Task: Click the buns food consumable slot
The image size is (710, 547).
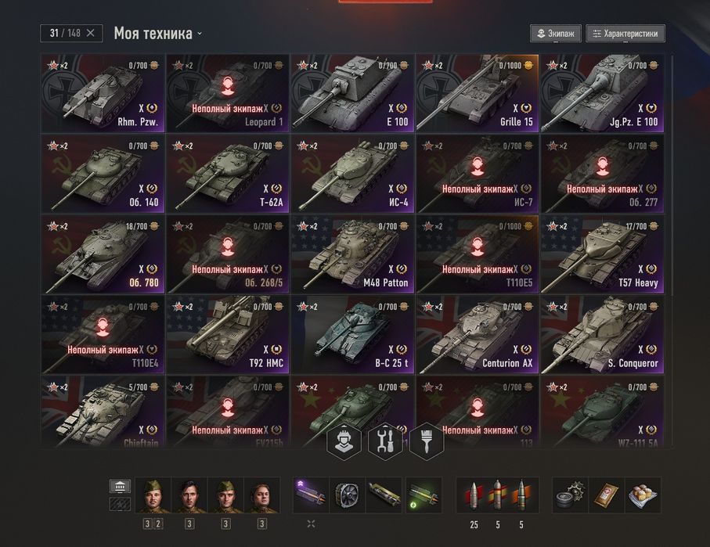Action: tap(643, 495)
